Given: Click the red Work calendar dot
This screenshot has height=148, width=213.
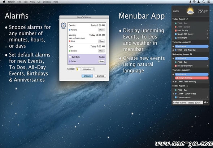Looking at the screenshot, I should 70,41.
